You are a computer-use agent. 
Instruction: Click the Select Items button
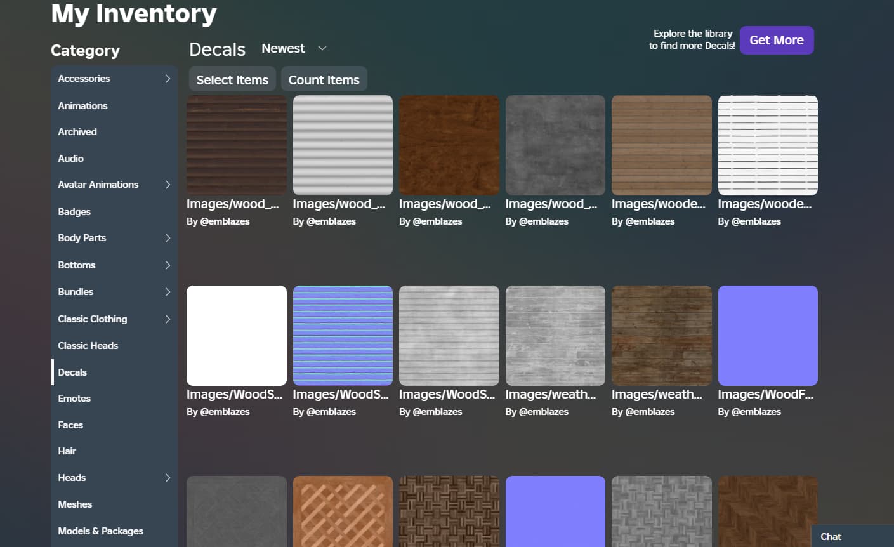pos(232,80)
